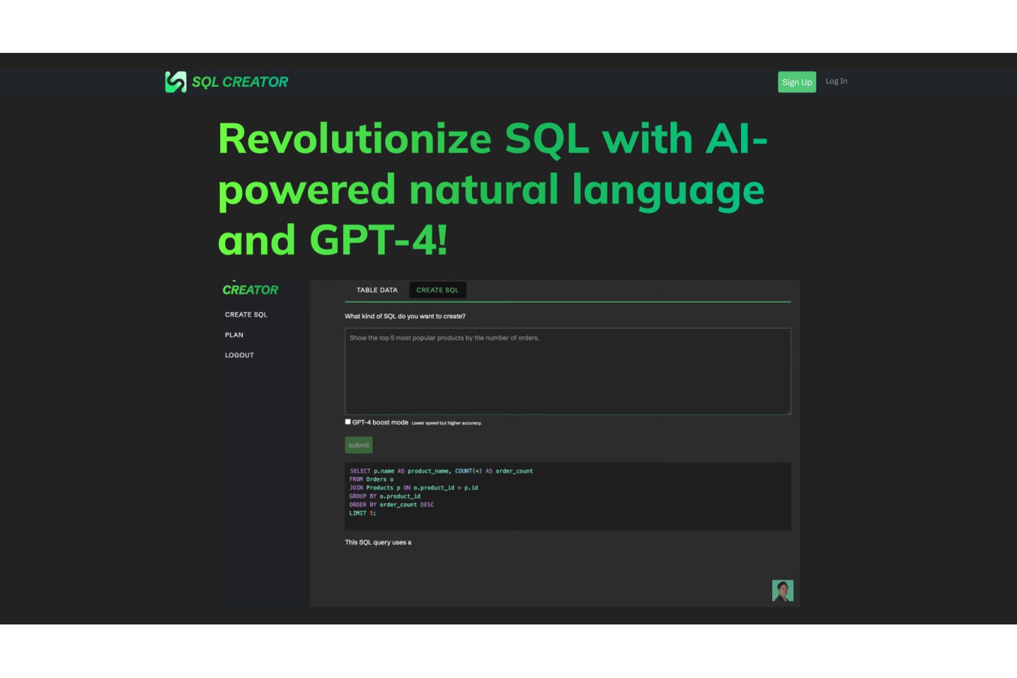Click the SQL Creator logo icon

tap(176, 82)
